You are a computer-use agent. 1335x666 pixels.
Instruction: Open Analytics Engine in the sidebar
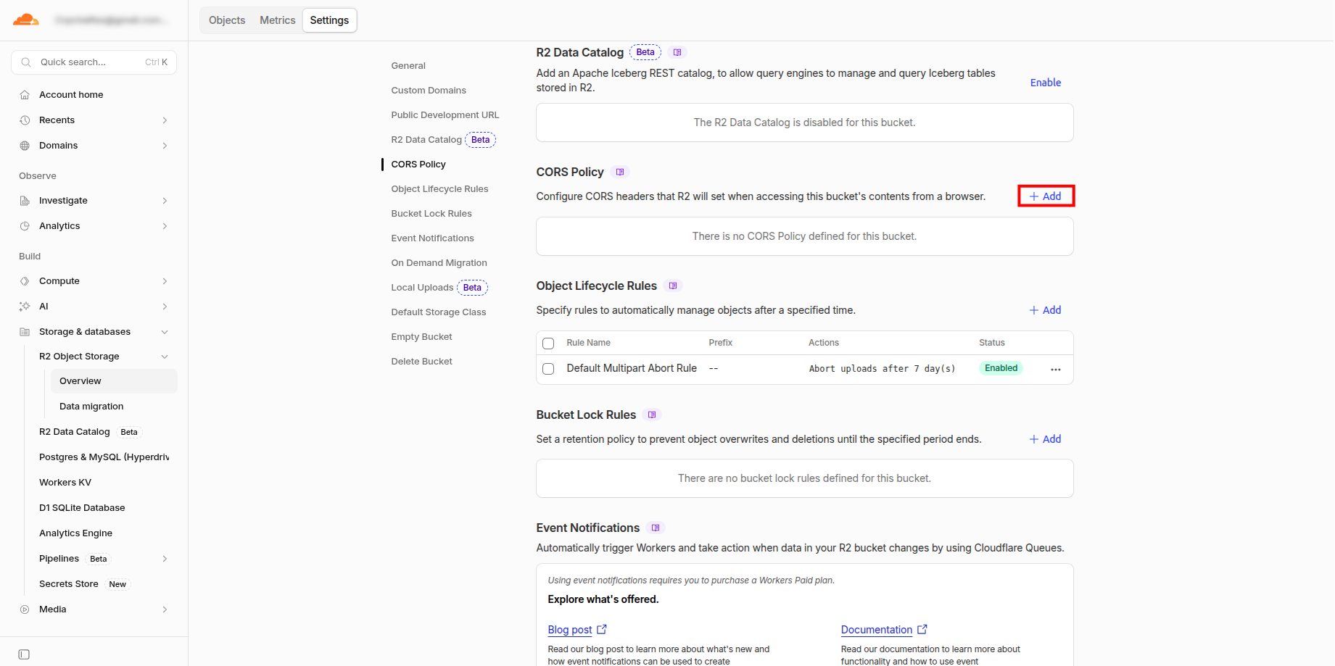pyautogui.click(x=75, y=533)
